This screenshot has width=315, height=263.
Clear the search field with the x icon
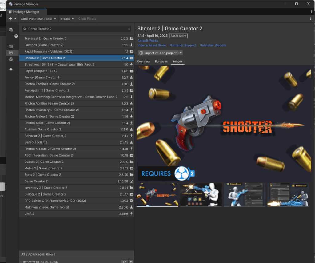[129, 29]
